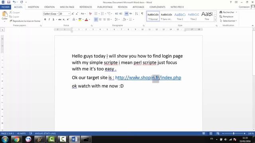Open the font name dropdown
This screenshot has width=255, height=143.
click(x=57, y=14)
